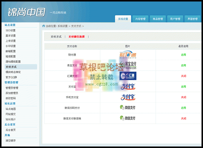Image resolution: width=203 pixels, height=148 pixels.
Task: Open 上传设置 in sidebar
Action: (10, 41)
